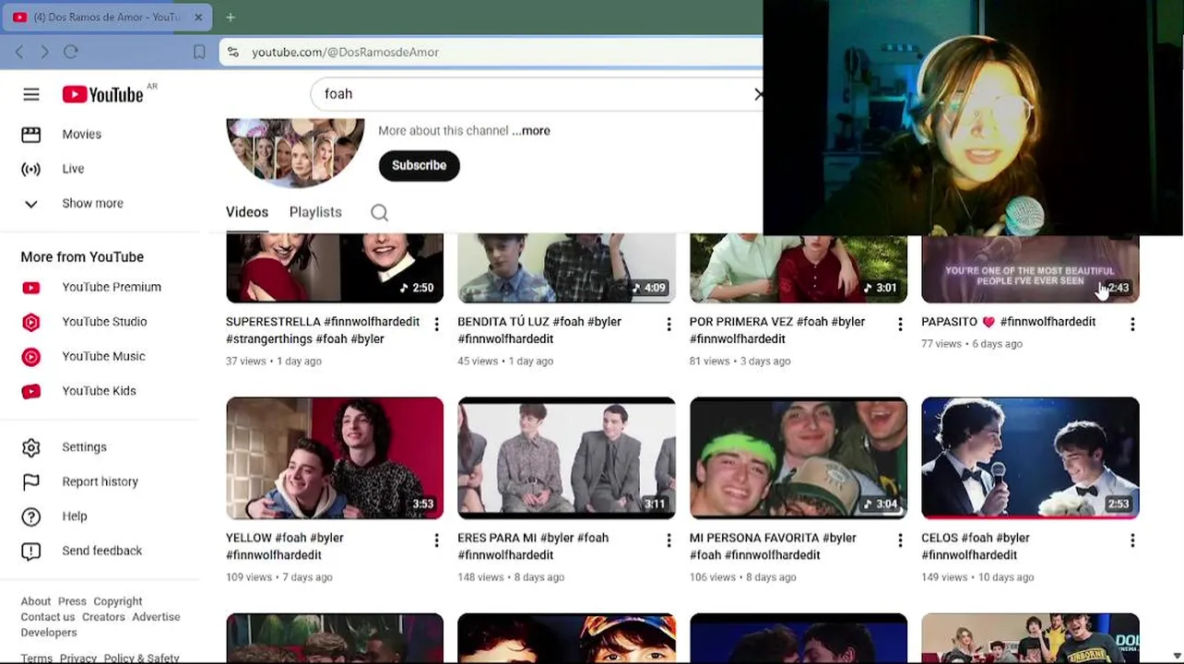Open Send feedback item
The height and width of the screenshot is (664, 1184).
pos(101,551)
